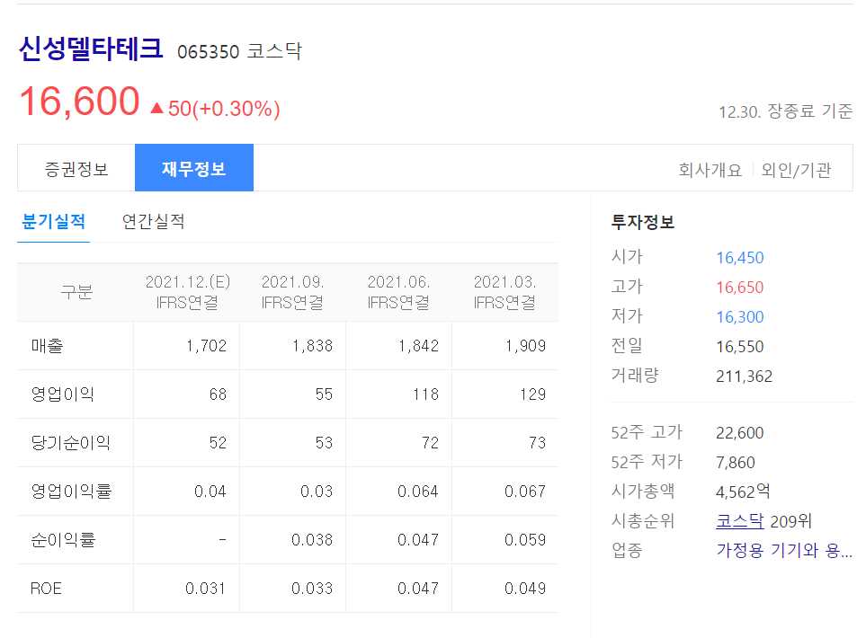Click the 매출 value 1,838
Viewport: 866px width, 638px height.
coord(313,346)
